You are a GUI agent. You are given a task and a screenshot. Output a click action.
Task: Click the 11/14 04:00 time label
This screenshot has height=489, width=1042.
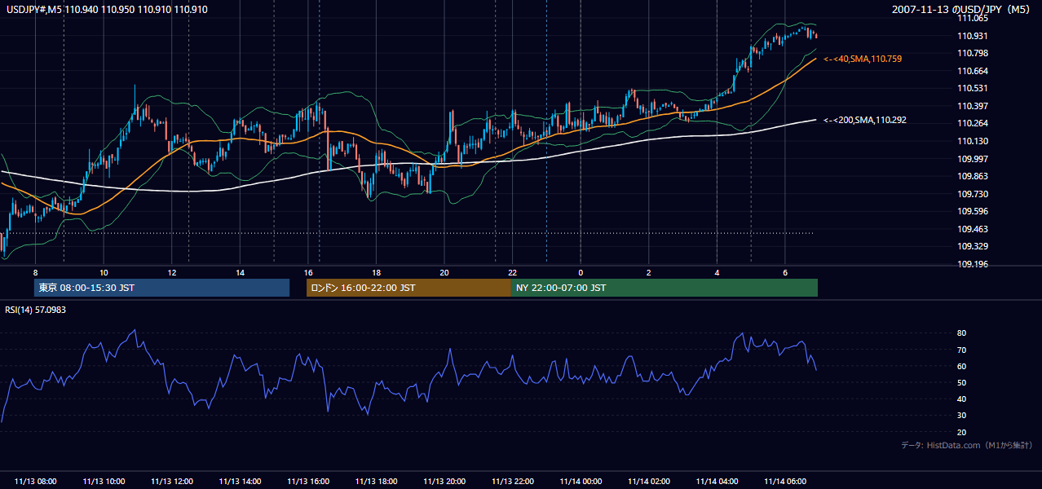point(717,481)
